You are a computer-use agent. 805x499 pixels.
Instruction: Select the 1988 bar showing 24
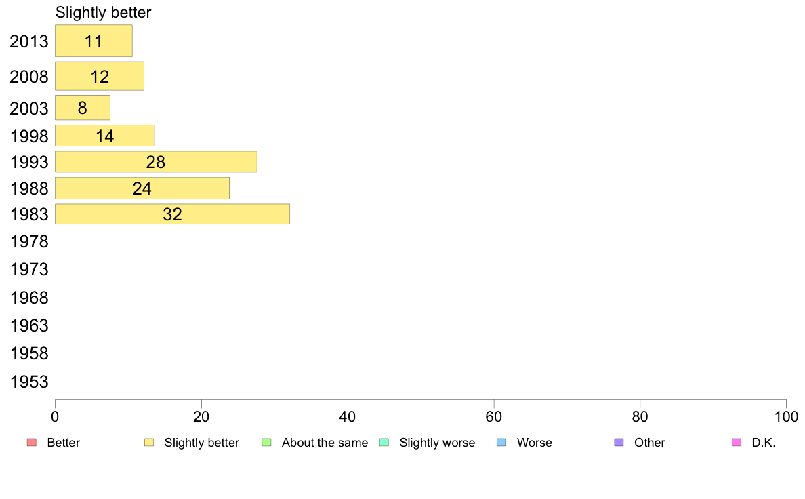pos(142,188)
